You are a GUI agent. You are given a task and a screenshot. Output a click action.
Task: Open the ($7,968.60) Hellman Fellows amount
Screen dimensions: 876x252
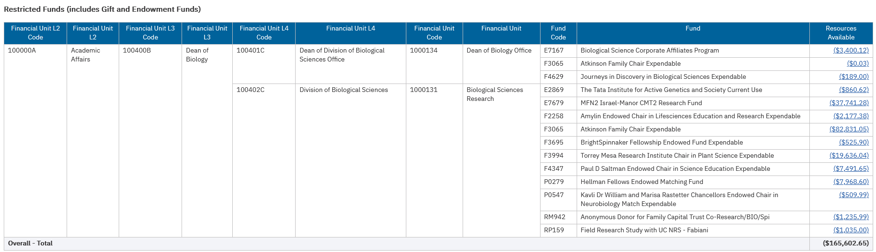click(x=851, y=182)
